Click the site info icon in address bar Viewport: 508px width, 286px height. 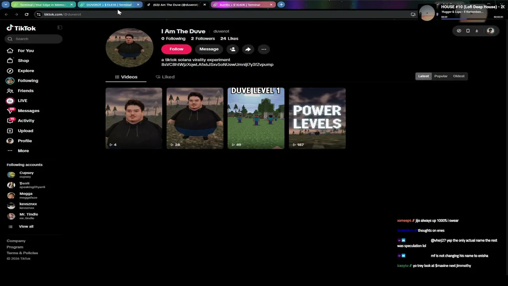point(38,14)
